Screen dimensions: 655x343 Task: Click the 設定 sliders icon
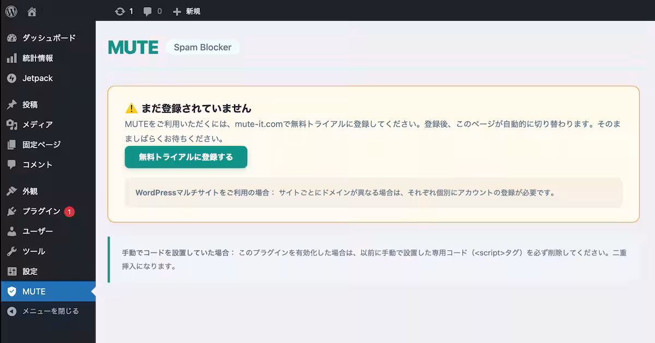pos(12,272)
